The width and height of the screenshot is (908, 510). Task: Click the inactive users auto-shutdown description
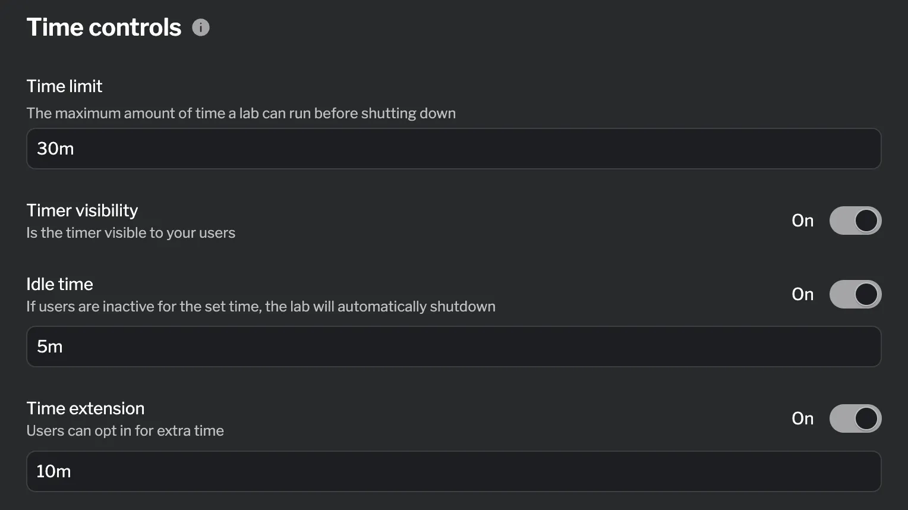pos(260,306)
